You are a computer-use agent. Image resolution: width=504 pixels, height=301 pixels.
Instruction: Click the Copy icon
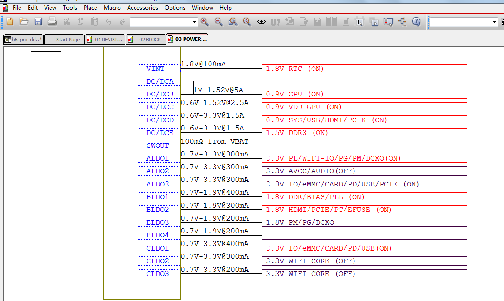(x=80, y=21)
